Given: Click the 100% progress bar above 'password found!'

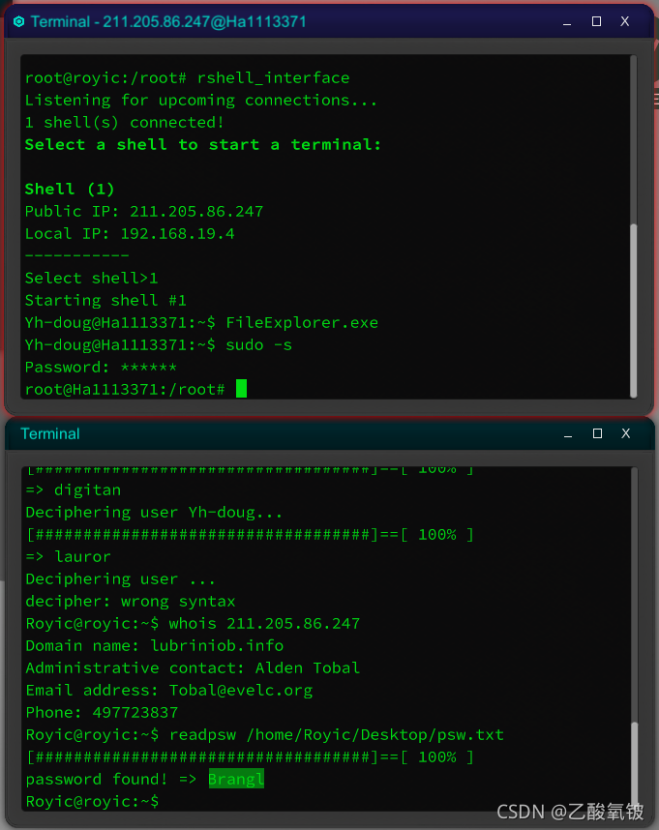Looking at the screenshot, I should coord(250,756).
